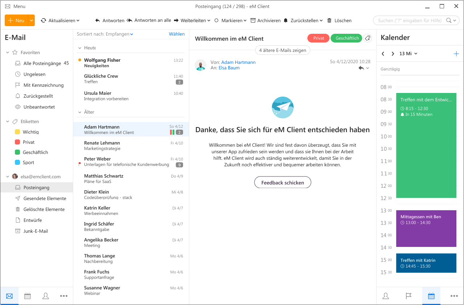Screen dimensions: 464x305
Task: Collapse the Älter group
Action: point(80,112)
